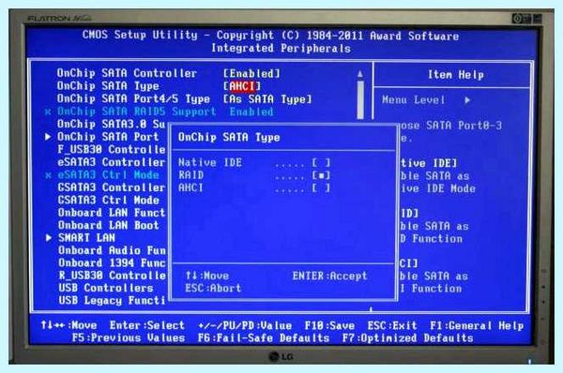Select AHCI in OnChip SATA Type popup

254,188
